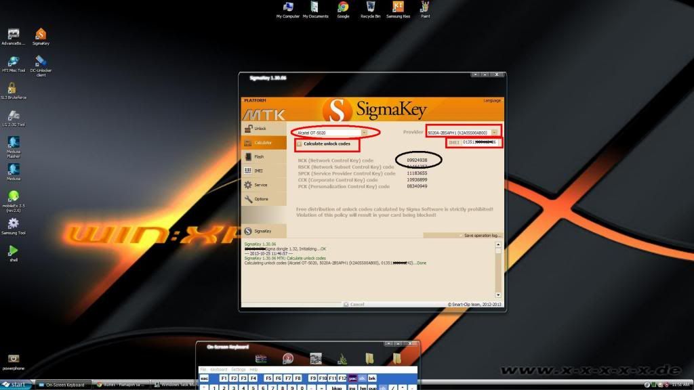Viewport: 694px width, 390px height.
Task: Expand the Alcatel OT-5020 model dropdown
Action: pyautogui.click(x=364, y=133)
